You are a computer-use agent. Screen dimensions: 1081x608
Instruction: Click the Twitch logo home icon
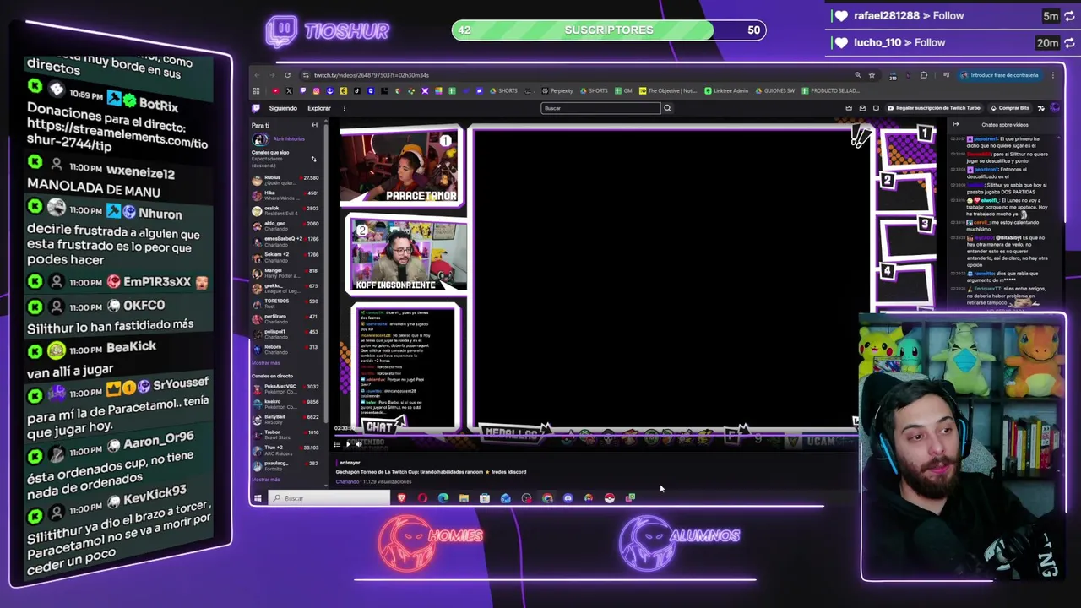[255, 108]
